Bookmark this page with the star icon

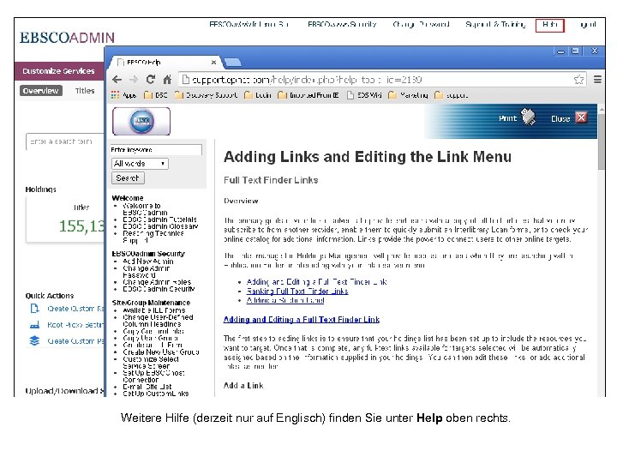coord(578,80)
